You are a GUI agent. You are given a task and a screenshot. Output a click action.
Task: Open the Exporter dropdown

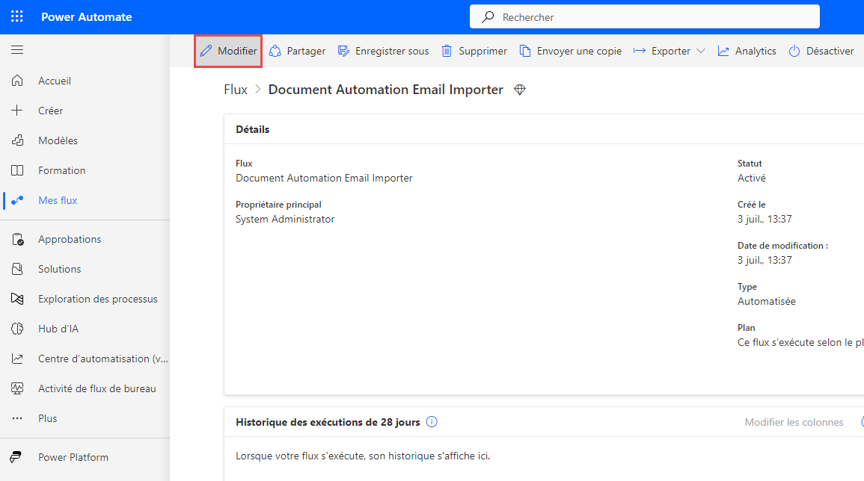(x=669, y=52)
